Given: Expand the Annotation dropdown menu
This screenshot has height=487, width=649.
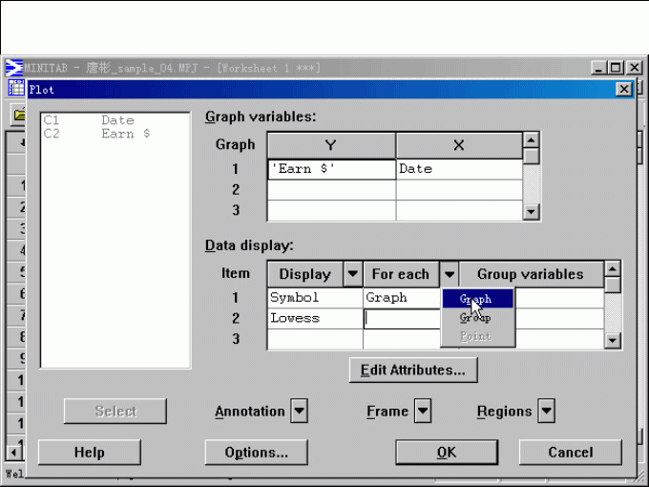Looking at the screenshot, I should coord(299,412).
